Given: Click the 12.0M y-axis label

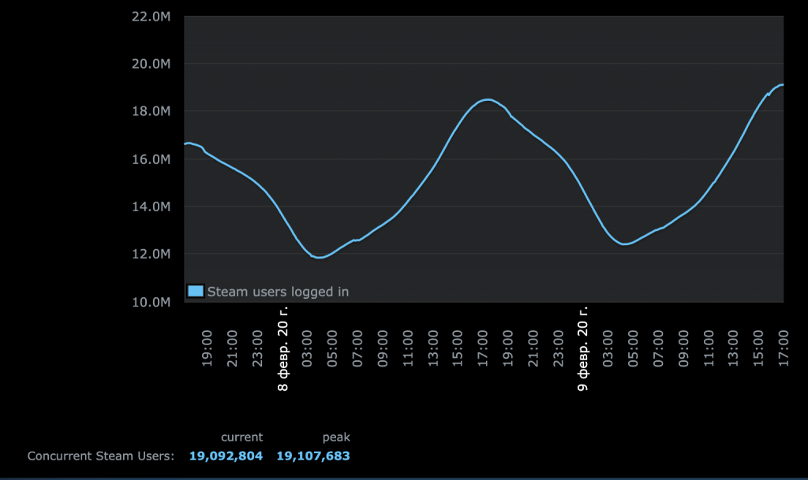Looking at the screenshot, I should click(x=151, y=255).
